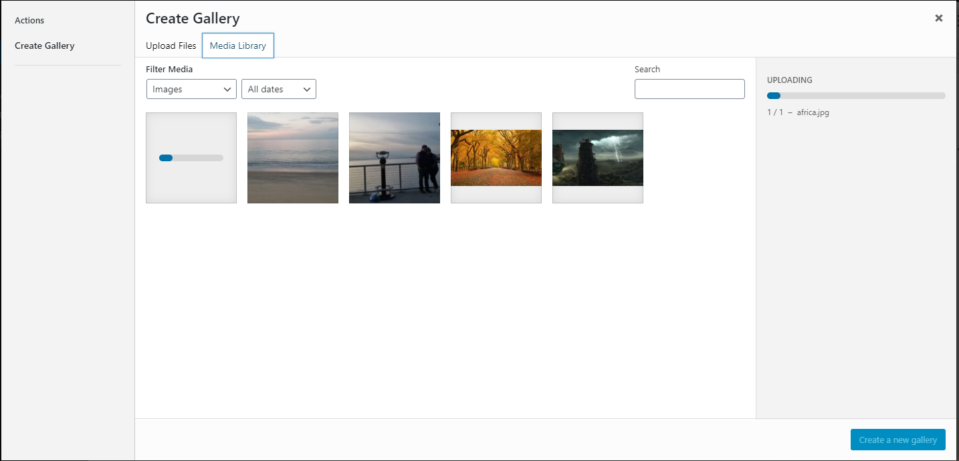Click the Filter Media label
Screen dimensions: 959x461
click(169, 69)
